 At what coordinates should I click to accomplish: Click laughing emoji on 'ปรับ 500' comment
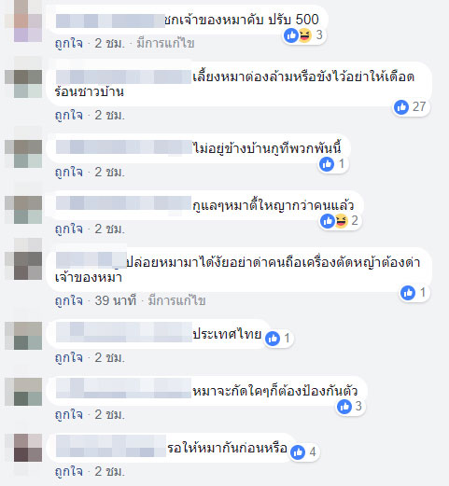click(305, 35)
